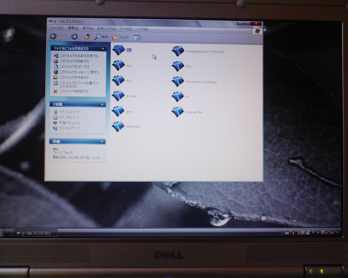Open the Views layout dropdown button
Image resolution: width=348 pixels, height=278 pixels.
point(138,38)
